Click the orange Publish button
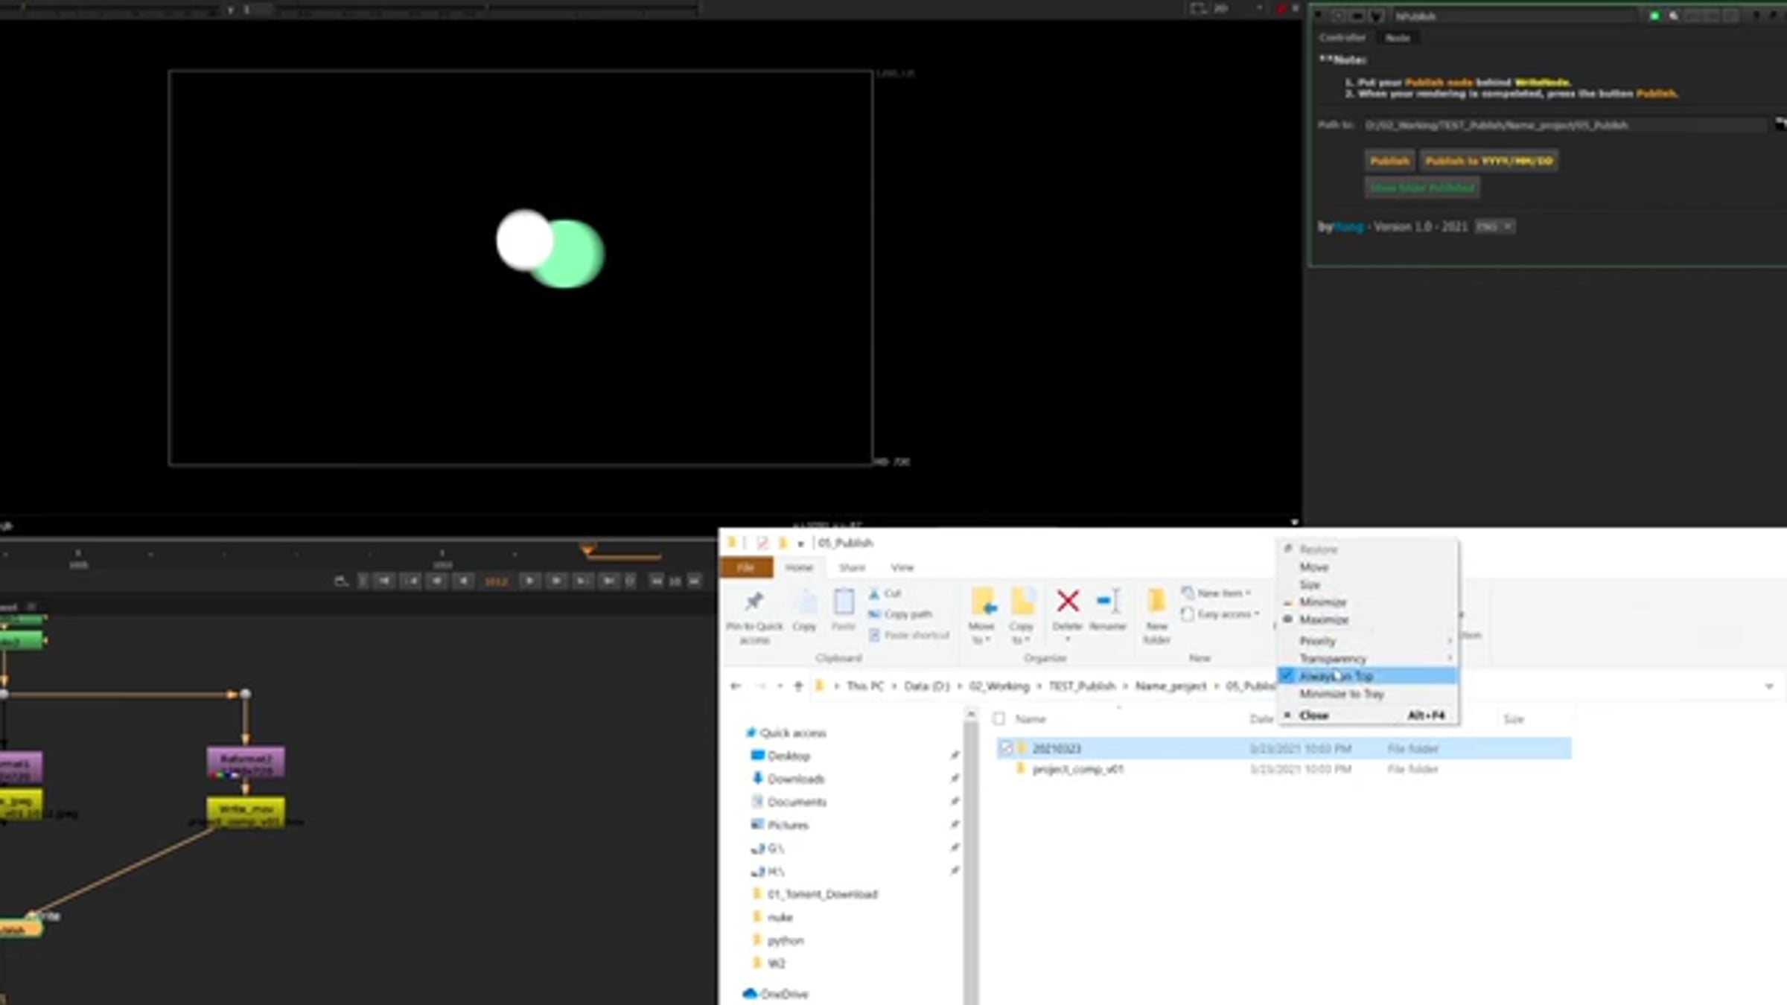 1389,161
